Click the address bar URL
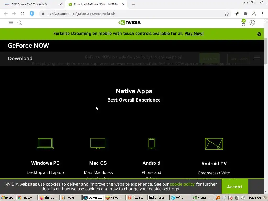268x201 pixels. [x=81, y=14]
